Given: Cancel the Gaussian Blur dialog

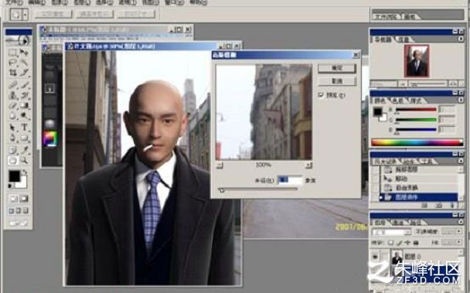Looking at the screenshot, I should [337, 81].
